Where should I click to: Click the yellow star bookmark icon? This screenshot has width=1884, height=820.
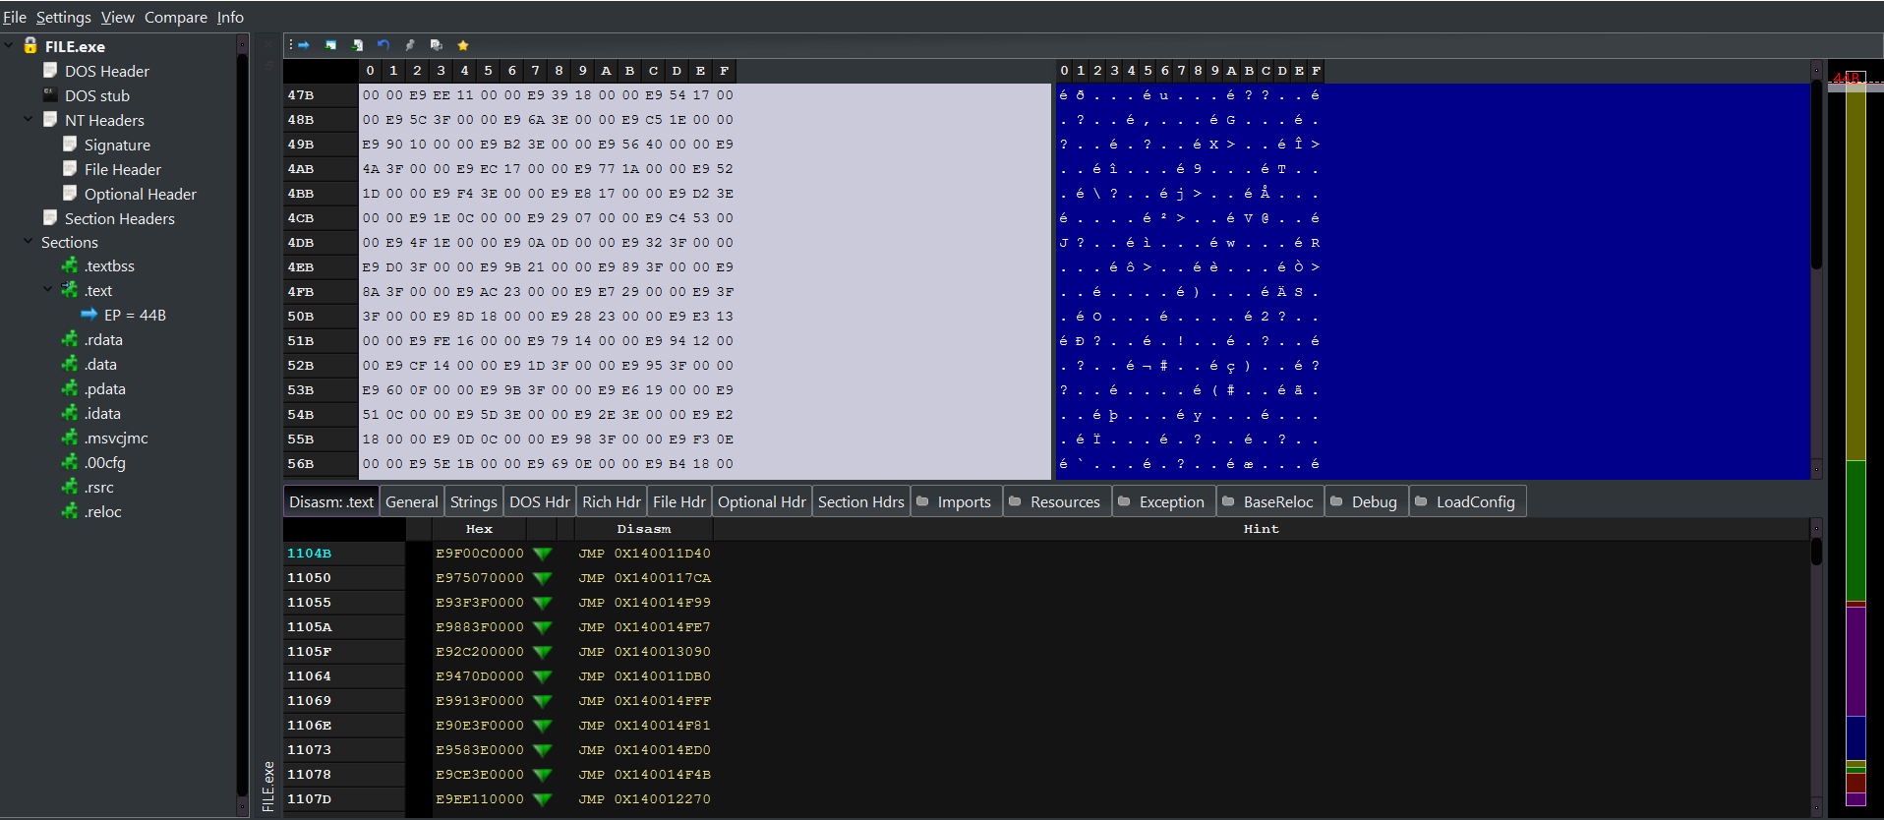pos(463,45)
